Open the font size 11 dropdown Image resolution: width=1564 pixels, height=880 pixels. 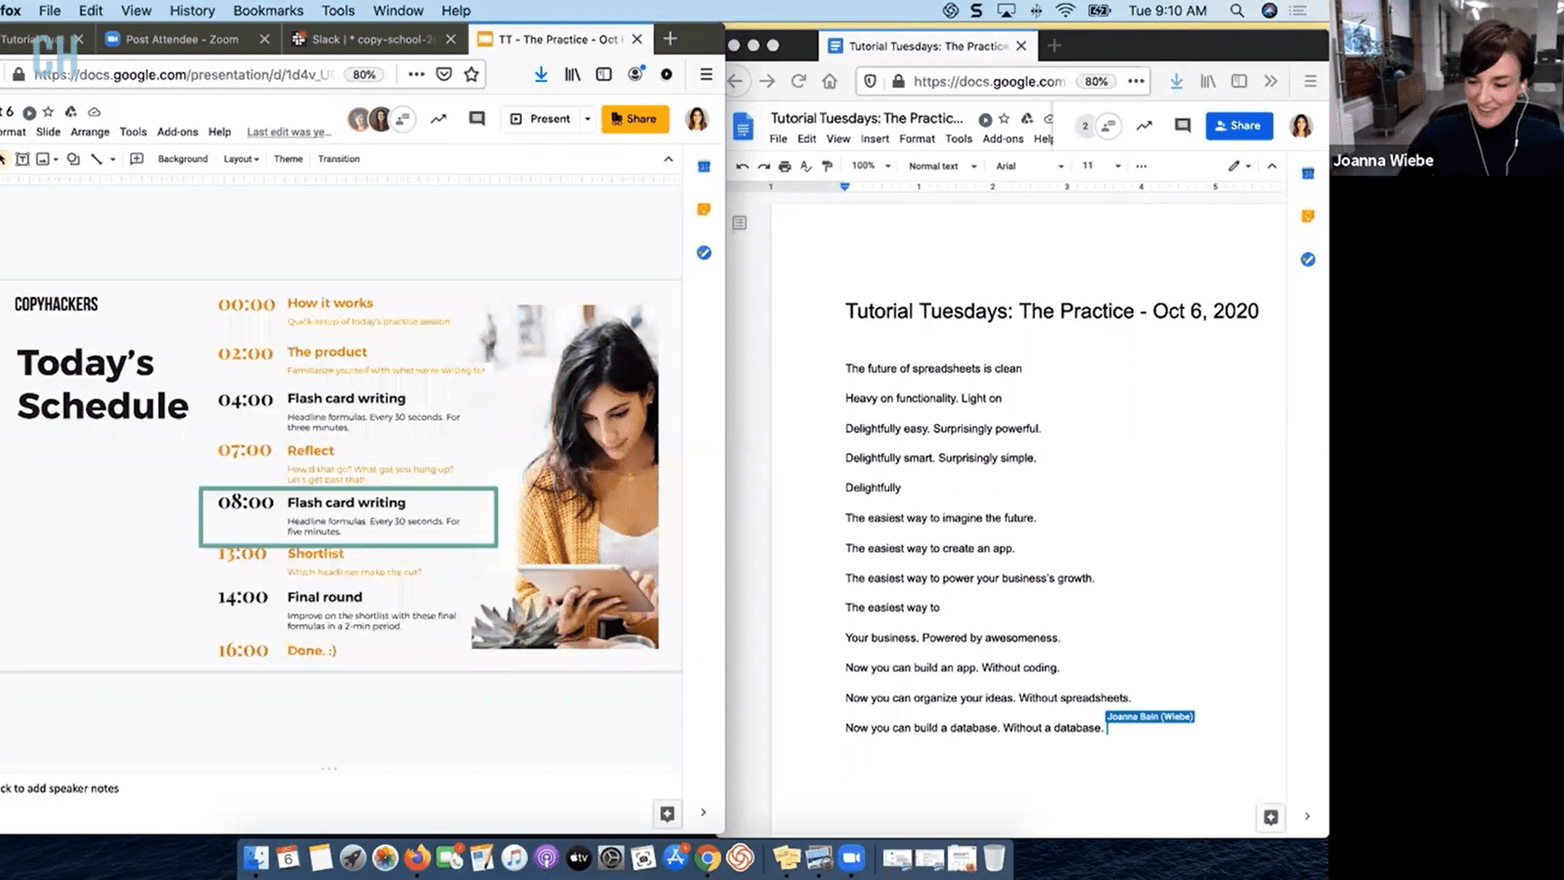[1101, 166]
